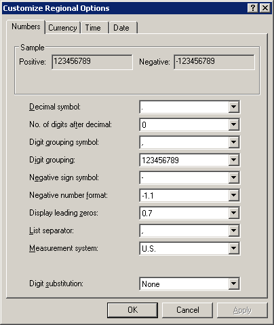Click the Cancel button

pyautogui.click(x=188, y=310)
